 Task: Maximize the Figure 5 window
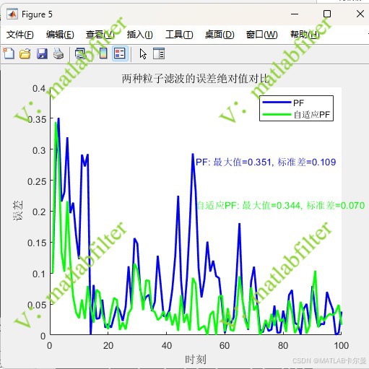pyautogui.click(x=327, y=14)
